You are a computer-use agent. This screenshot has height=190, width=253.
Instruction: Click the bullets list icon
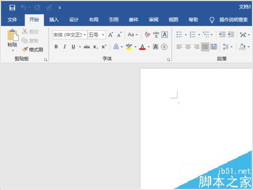179,35
